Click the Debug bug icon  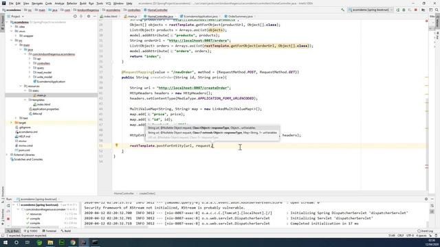coord(404,10)
